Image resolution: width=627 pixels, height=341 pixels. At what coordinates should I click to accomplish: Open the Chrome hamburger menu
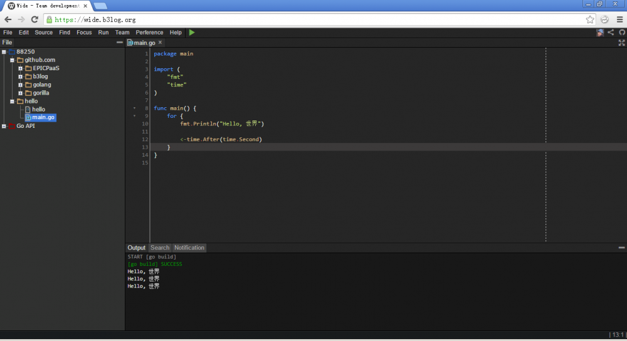tap(619, 19)
